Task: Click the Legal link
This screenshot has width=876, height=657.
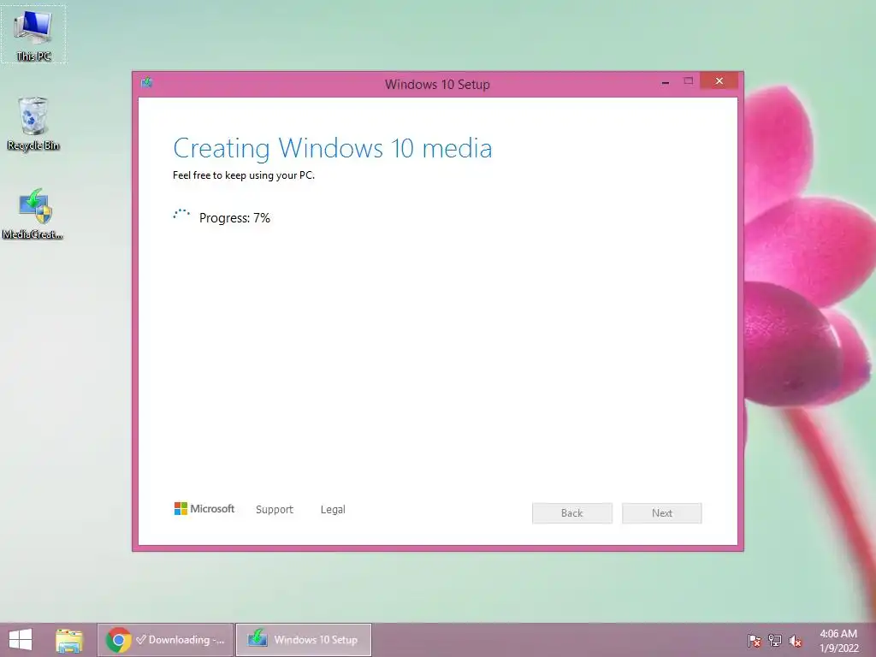Action: [x=333, y=510]
